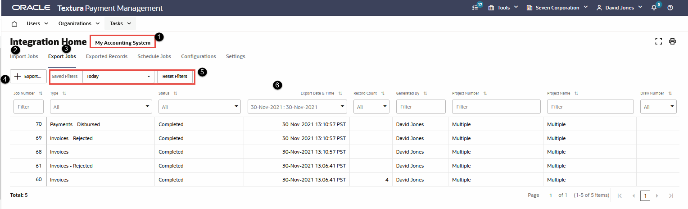The height and width of the screenshot is (209, 688).
Task: Sort by Project Number column arrows
Action: click(x=485, y=93)
